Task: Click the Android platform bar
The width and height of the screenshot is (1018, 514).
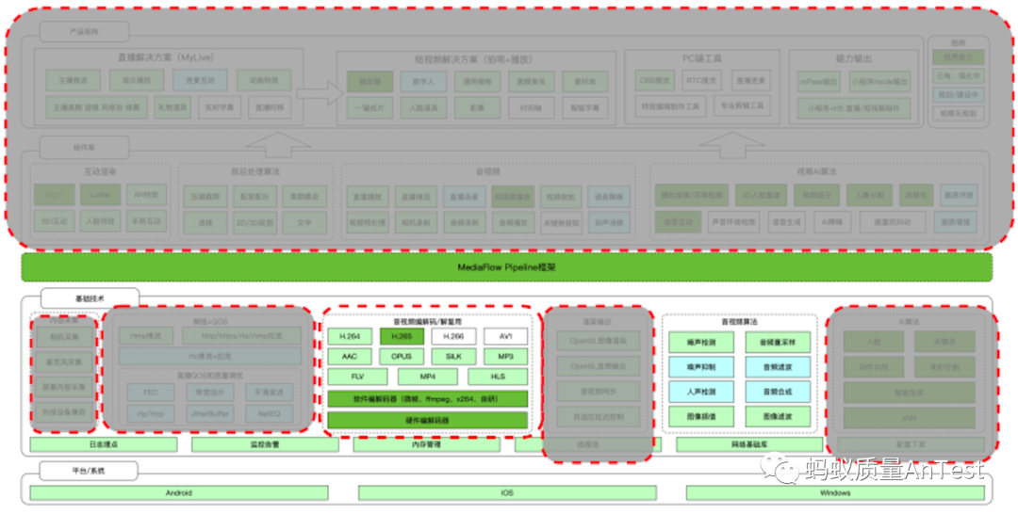Action: point(178,493)
